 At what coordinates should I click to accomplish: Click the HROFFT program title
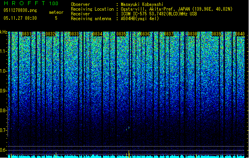pos(25,3)
